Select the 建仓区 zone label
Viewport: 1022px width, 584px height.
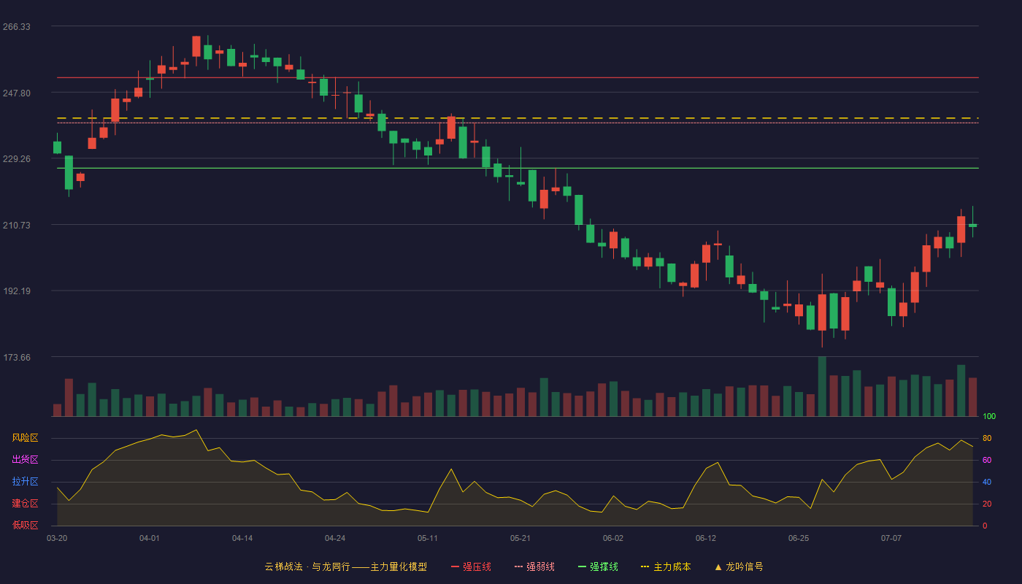25,504
